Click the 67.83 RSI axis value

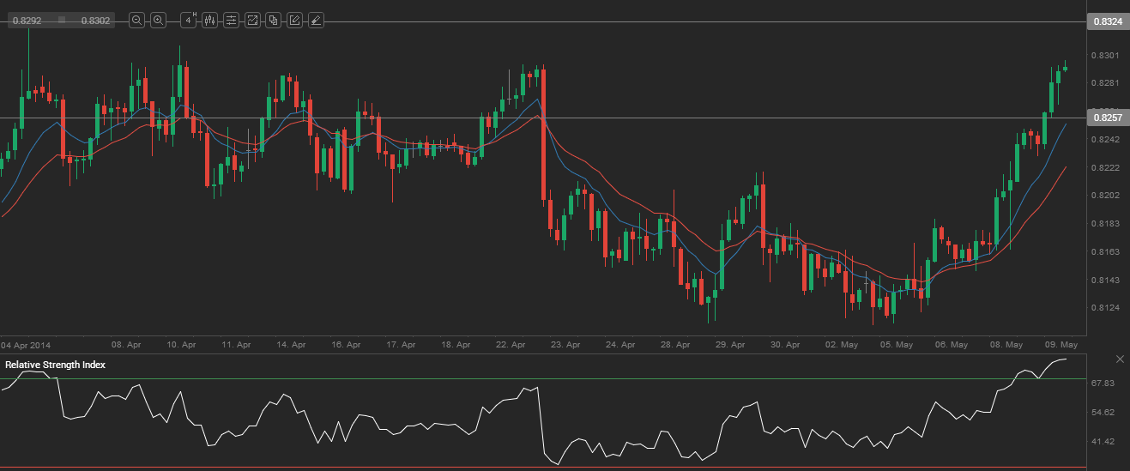pyautogui.click(x=1103, y=383)
